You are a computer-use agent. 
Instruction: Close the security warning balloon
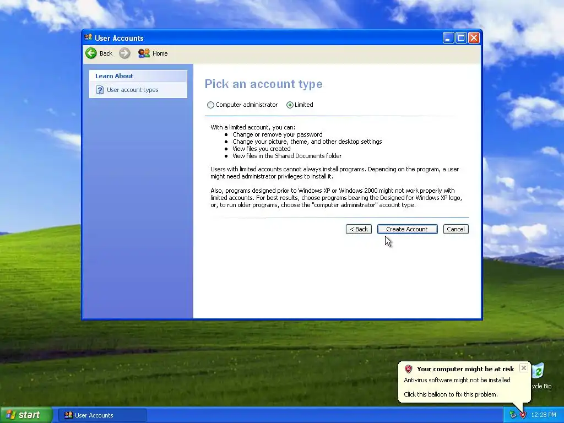pyautogui.click(x=524, y=368)
